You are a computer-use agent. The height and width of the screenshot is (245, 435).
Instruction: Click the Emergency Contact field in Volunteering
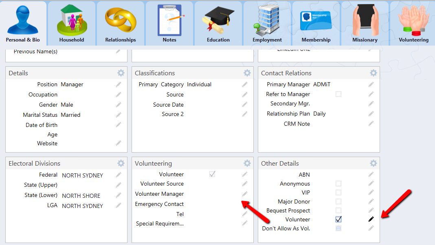(212, 204)
